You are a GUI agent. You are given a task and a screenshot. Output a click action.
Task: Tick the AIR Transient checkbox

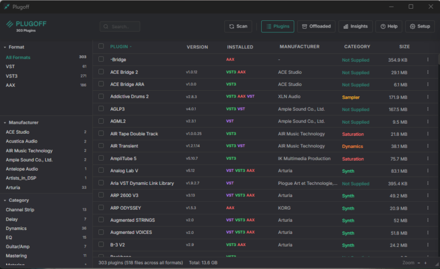(101, 146)
